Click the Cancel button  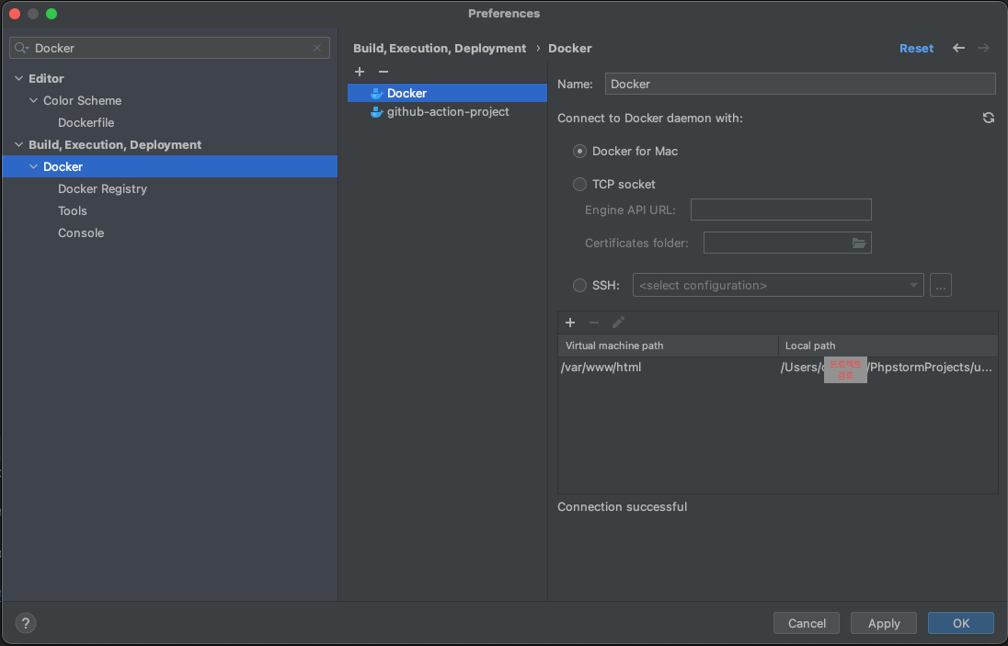807,623
